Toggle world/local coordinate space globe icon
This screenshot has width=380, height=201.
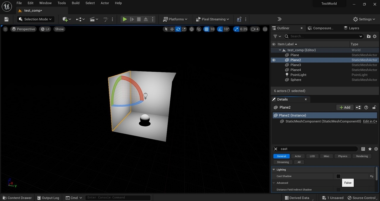tap(192, 29)
